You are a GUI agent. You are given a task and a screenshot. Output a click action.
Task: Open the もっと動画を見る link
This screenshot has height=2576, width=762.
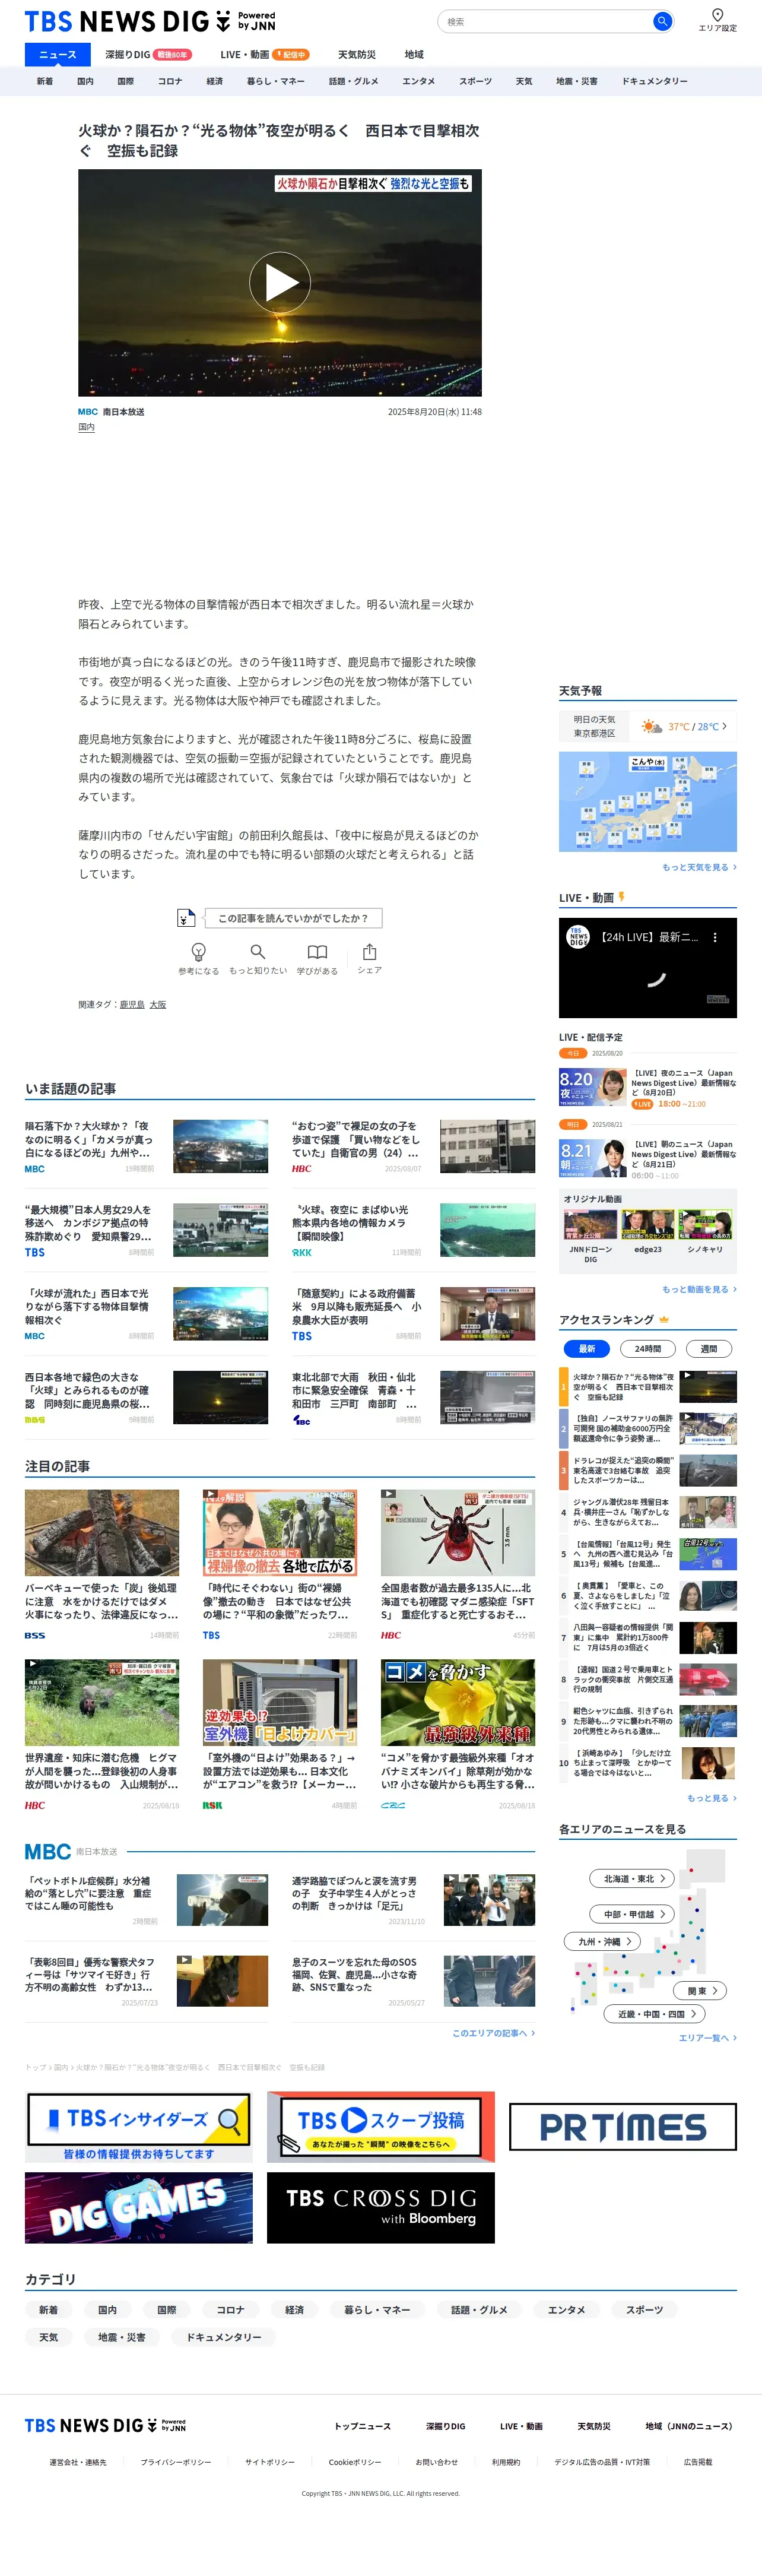click(699, 1289)
